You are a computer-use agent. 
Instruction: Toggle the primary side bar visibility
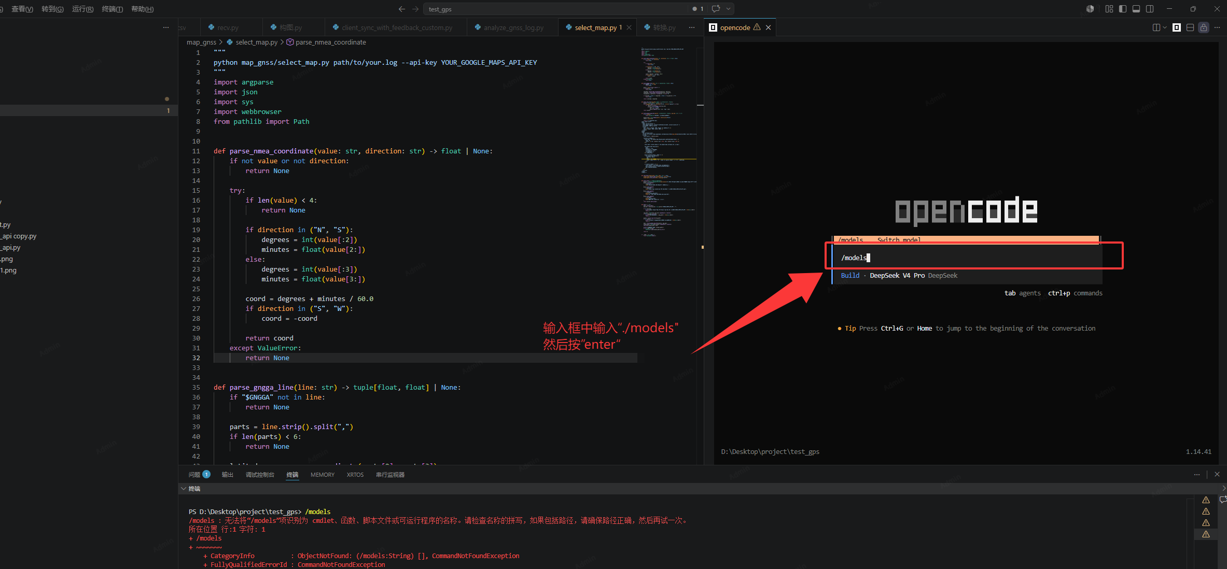(1123, 9)
